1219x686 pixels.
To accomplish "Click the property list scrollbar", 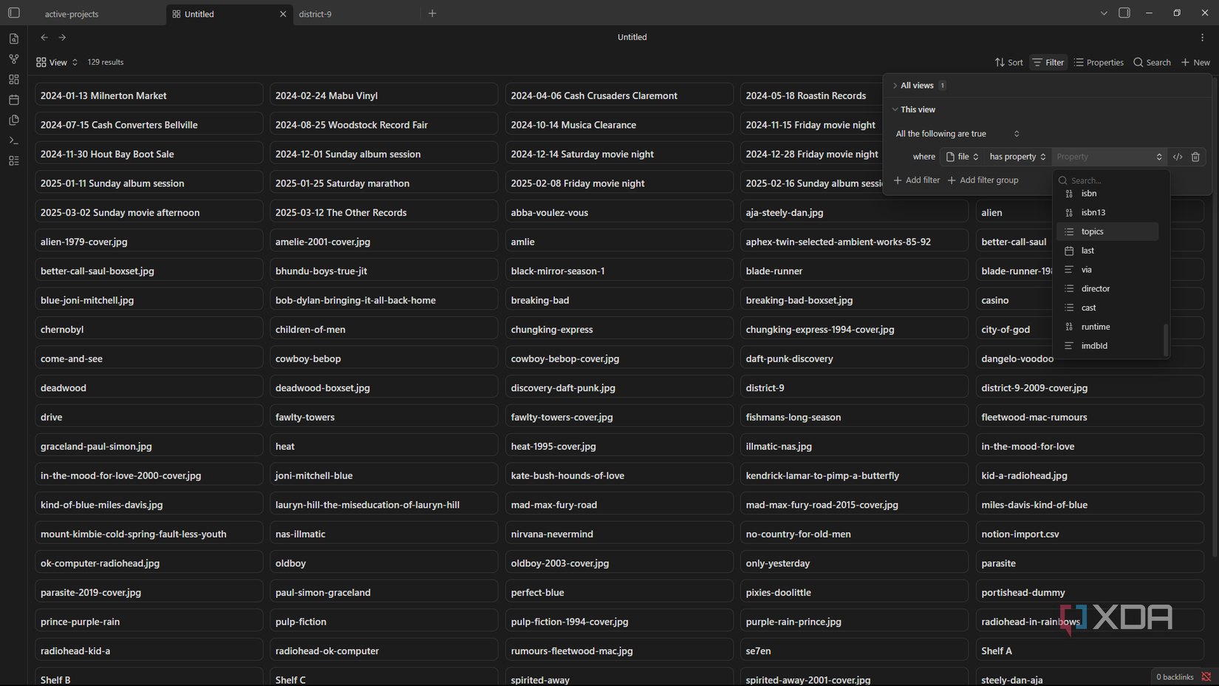I will click(x=1166, y=339).
